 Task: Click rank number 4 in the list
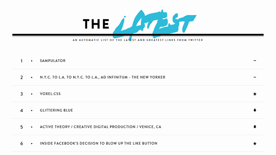pyautogui.click(x=21, y=111)
